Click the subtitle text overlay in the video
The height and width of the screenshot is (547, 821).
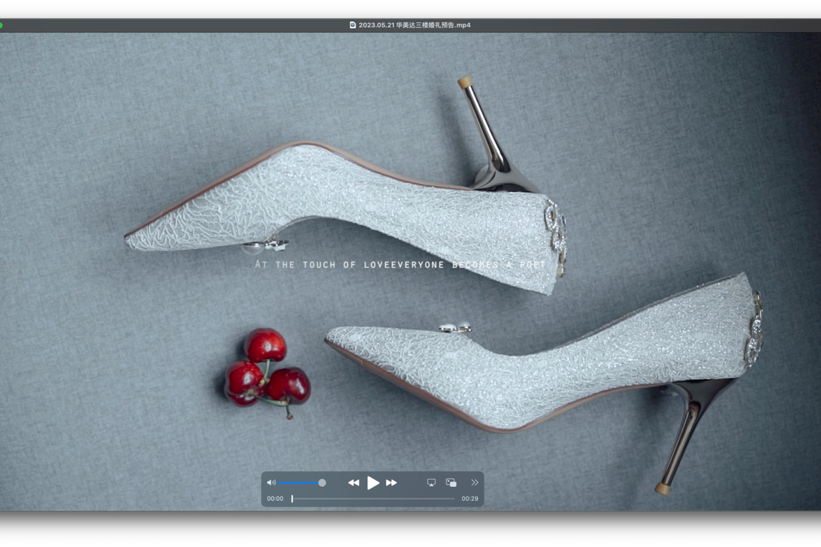pos(400,265)
